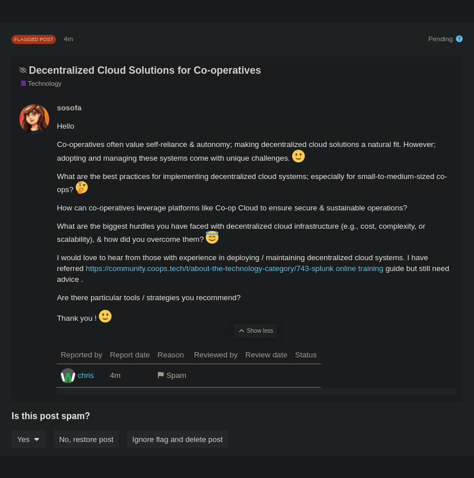This screenshot has width=474, height=478.
Task: Collapse post with Show less
Action: [x=256, y=330]
